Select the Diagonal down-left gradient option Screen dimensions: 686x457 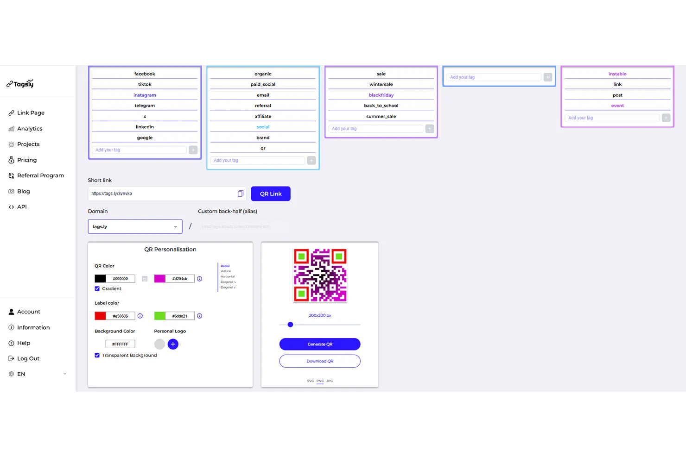click(228, 288)
